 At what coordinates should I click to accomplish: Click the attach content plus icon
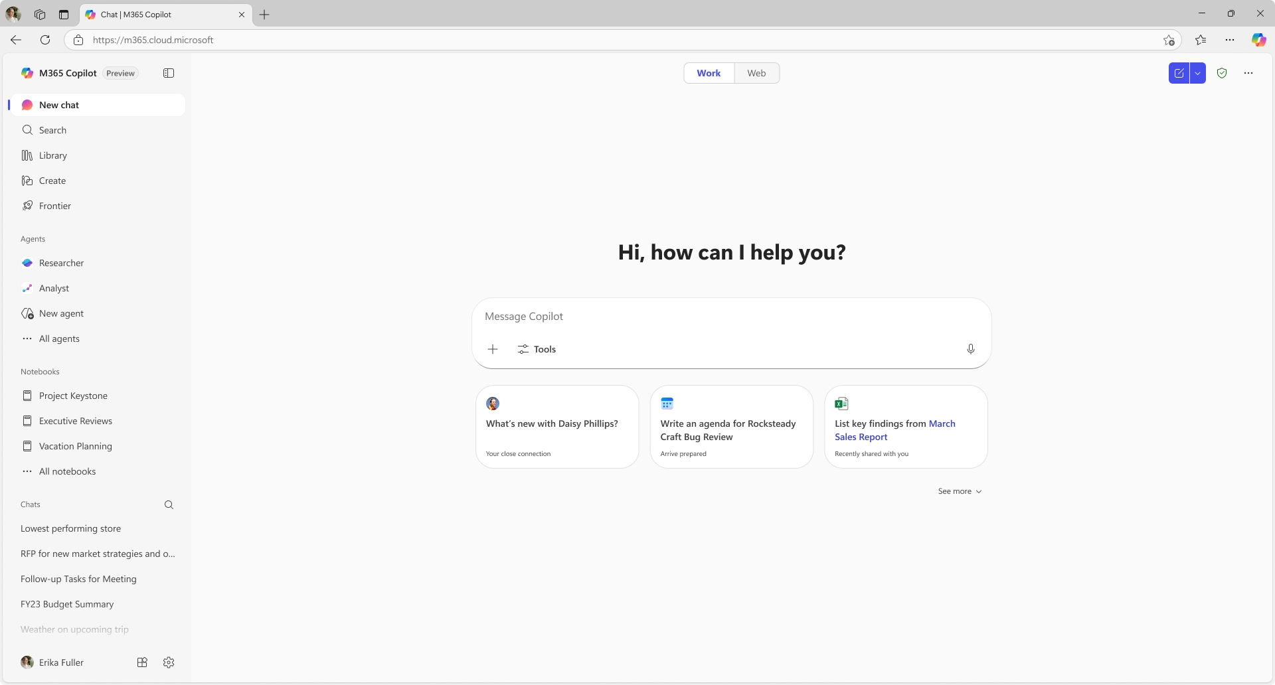(x=493, y=348)
